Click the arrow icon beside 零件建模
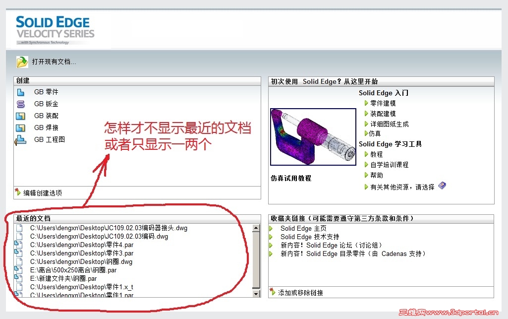The height and width of the screenshot is (319, 508). [366, 103]
